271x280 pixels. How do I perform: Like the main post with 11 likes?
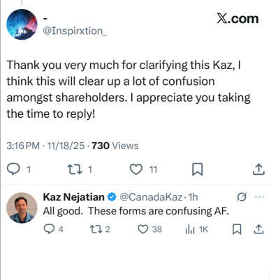(x=136, y=169)
